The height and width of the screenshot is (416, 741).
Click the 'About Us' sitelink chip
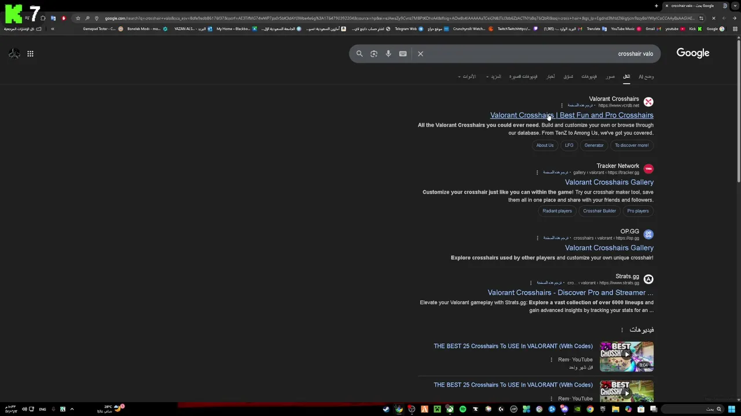[x=545, y=145]
